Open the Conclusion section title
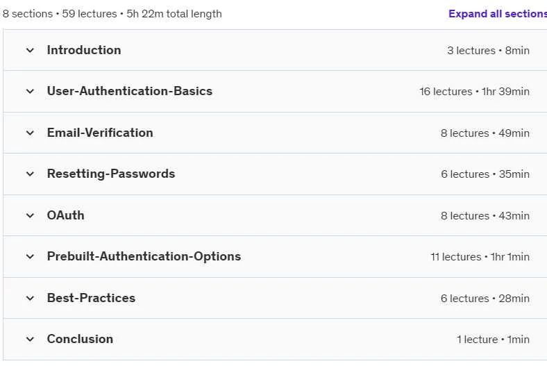 coord(80,339)
